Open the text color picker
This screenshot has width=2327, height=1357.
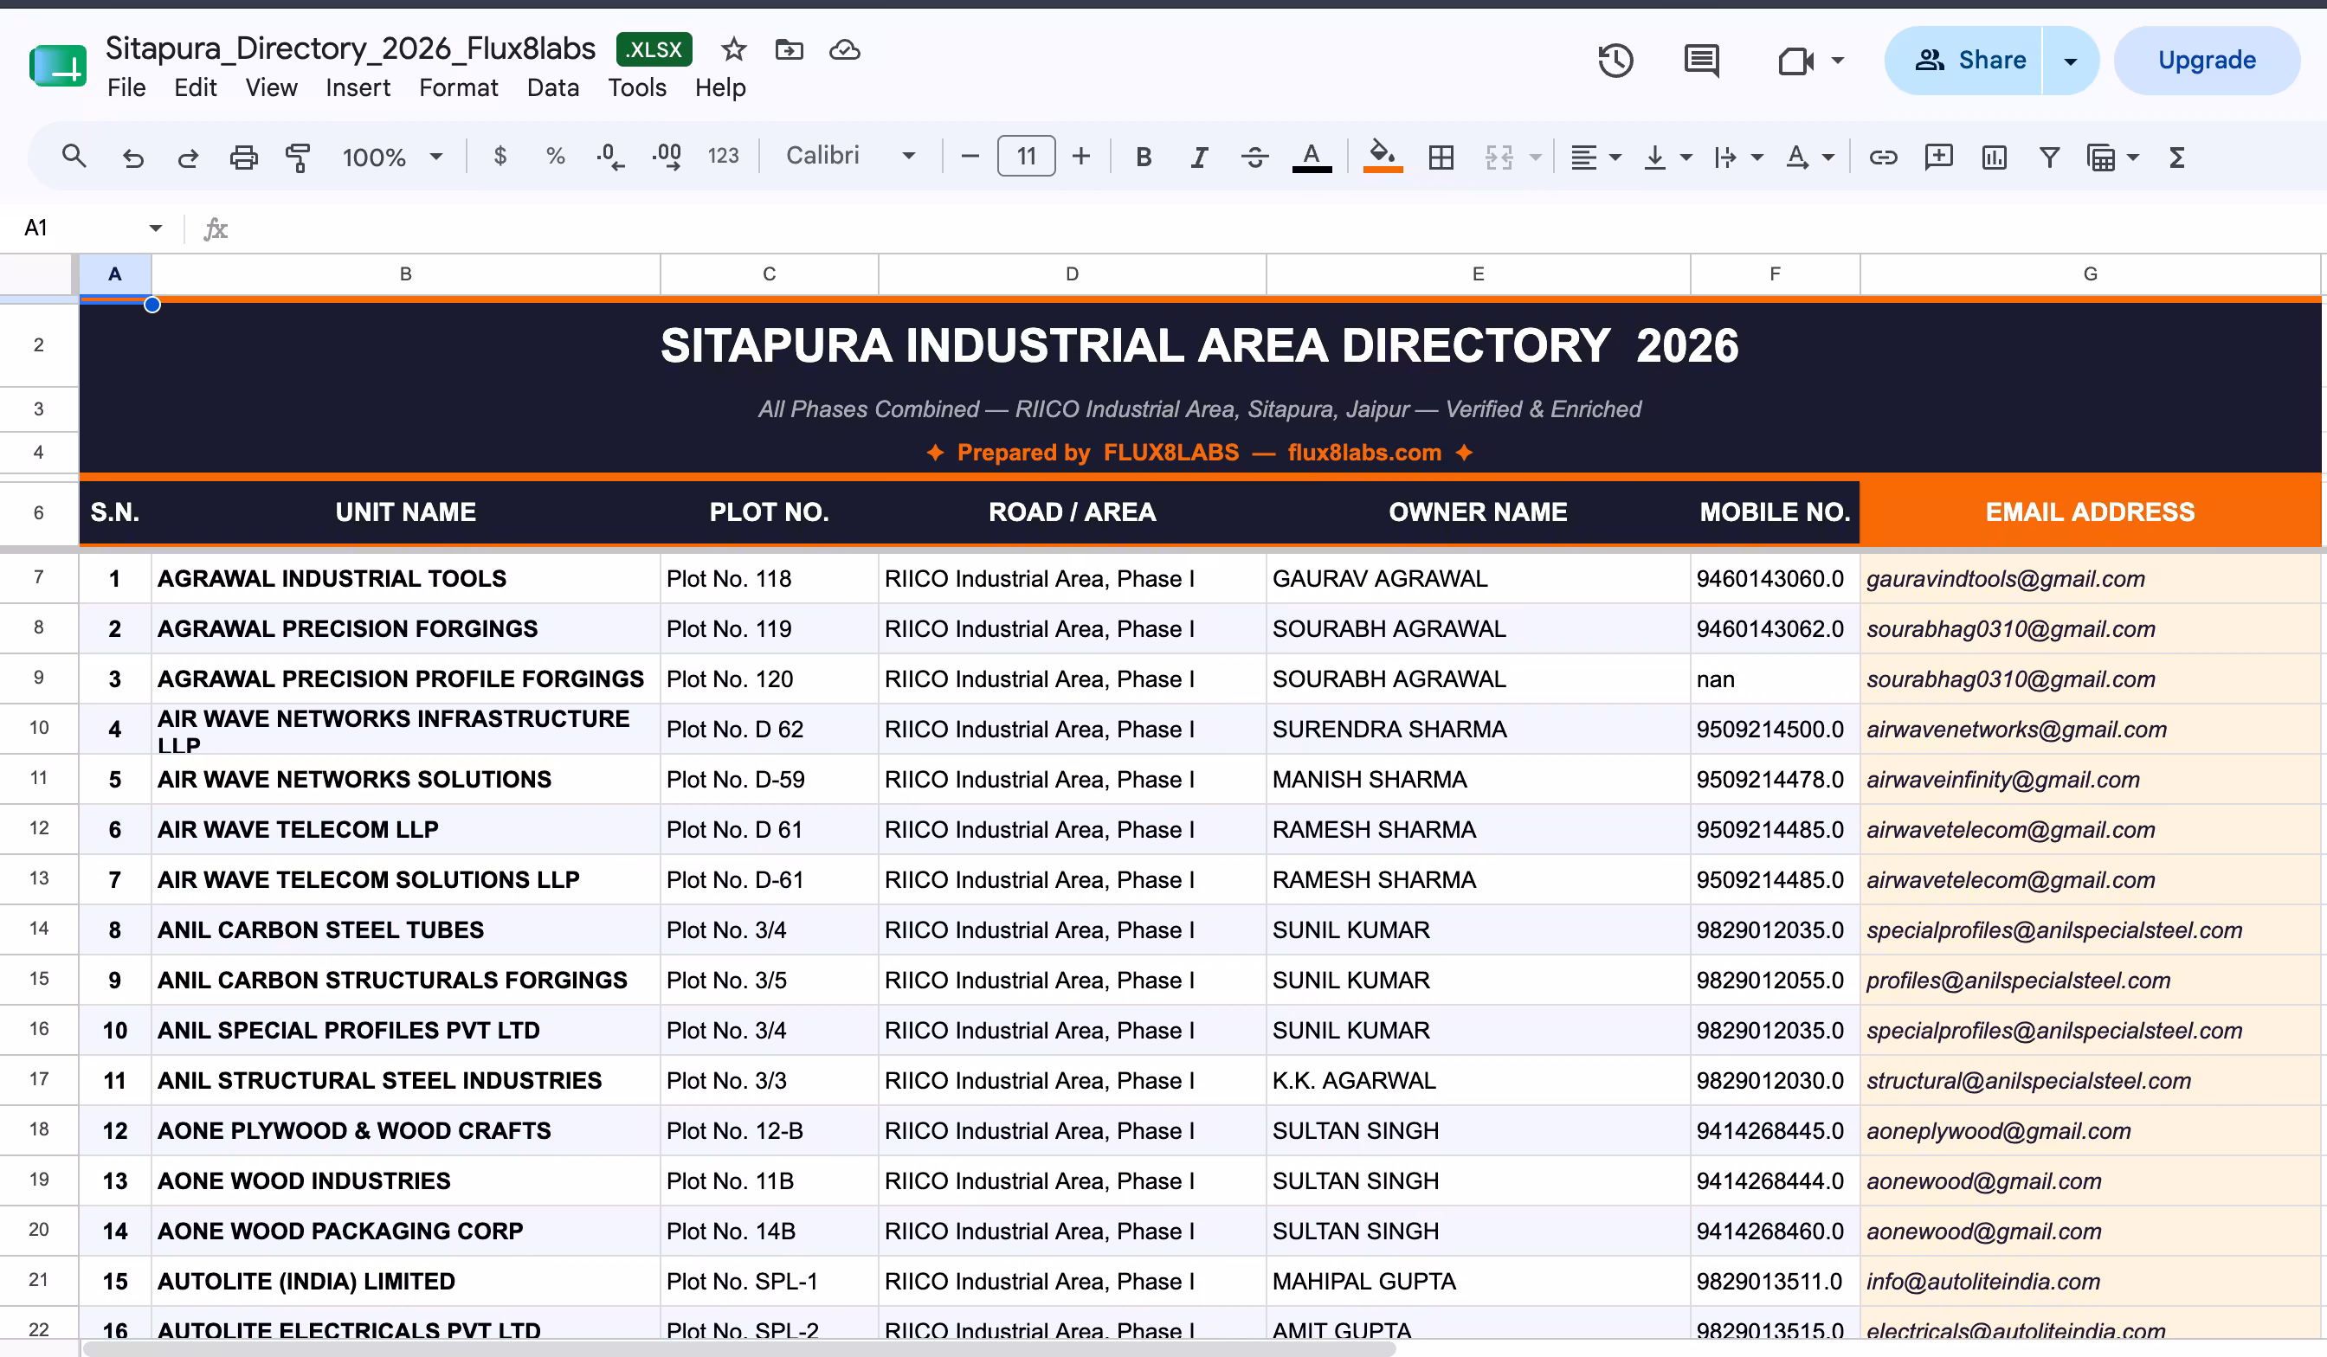pos(1312,157)
